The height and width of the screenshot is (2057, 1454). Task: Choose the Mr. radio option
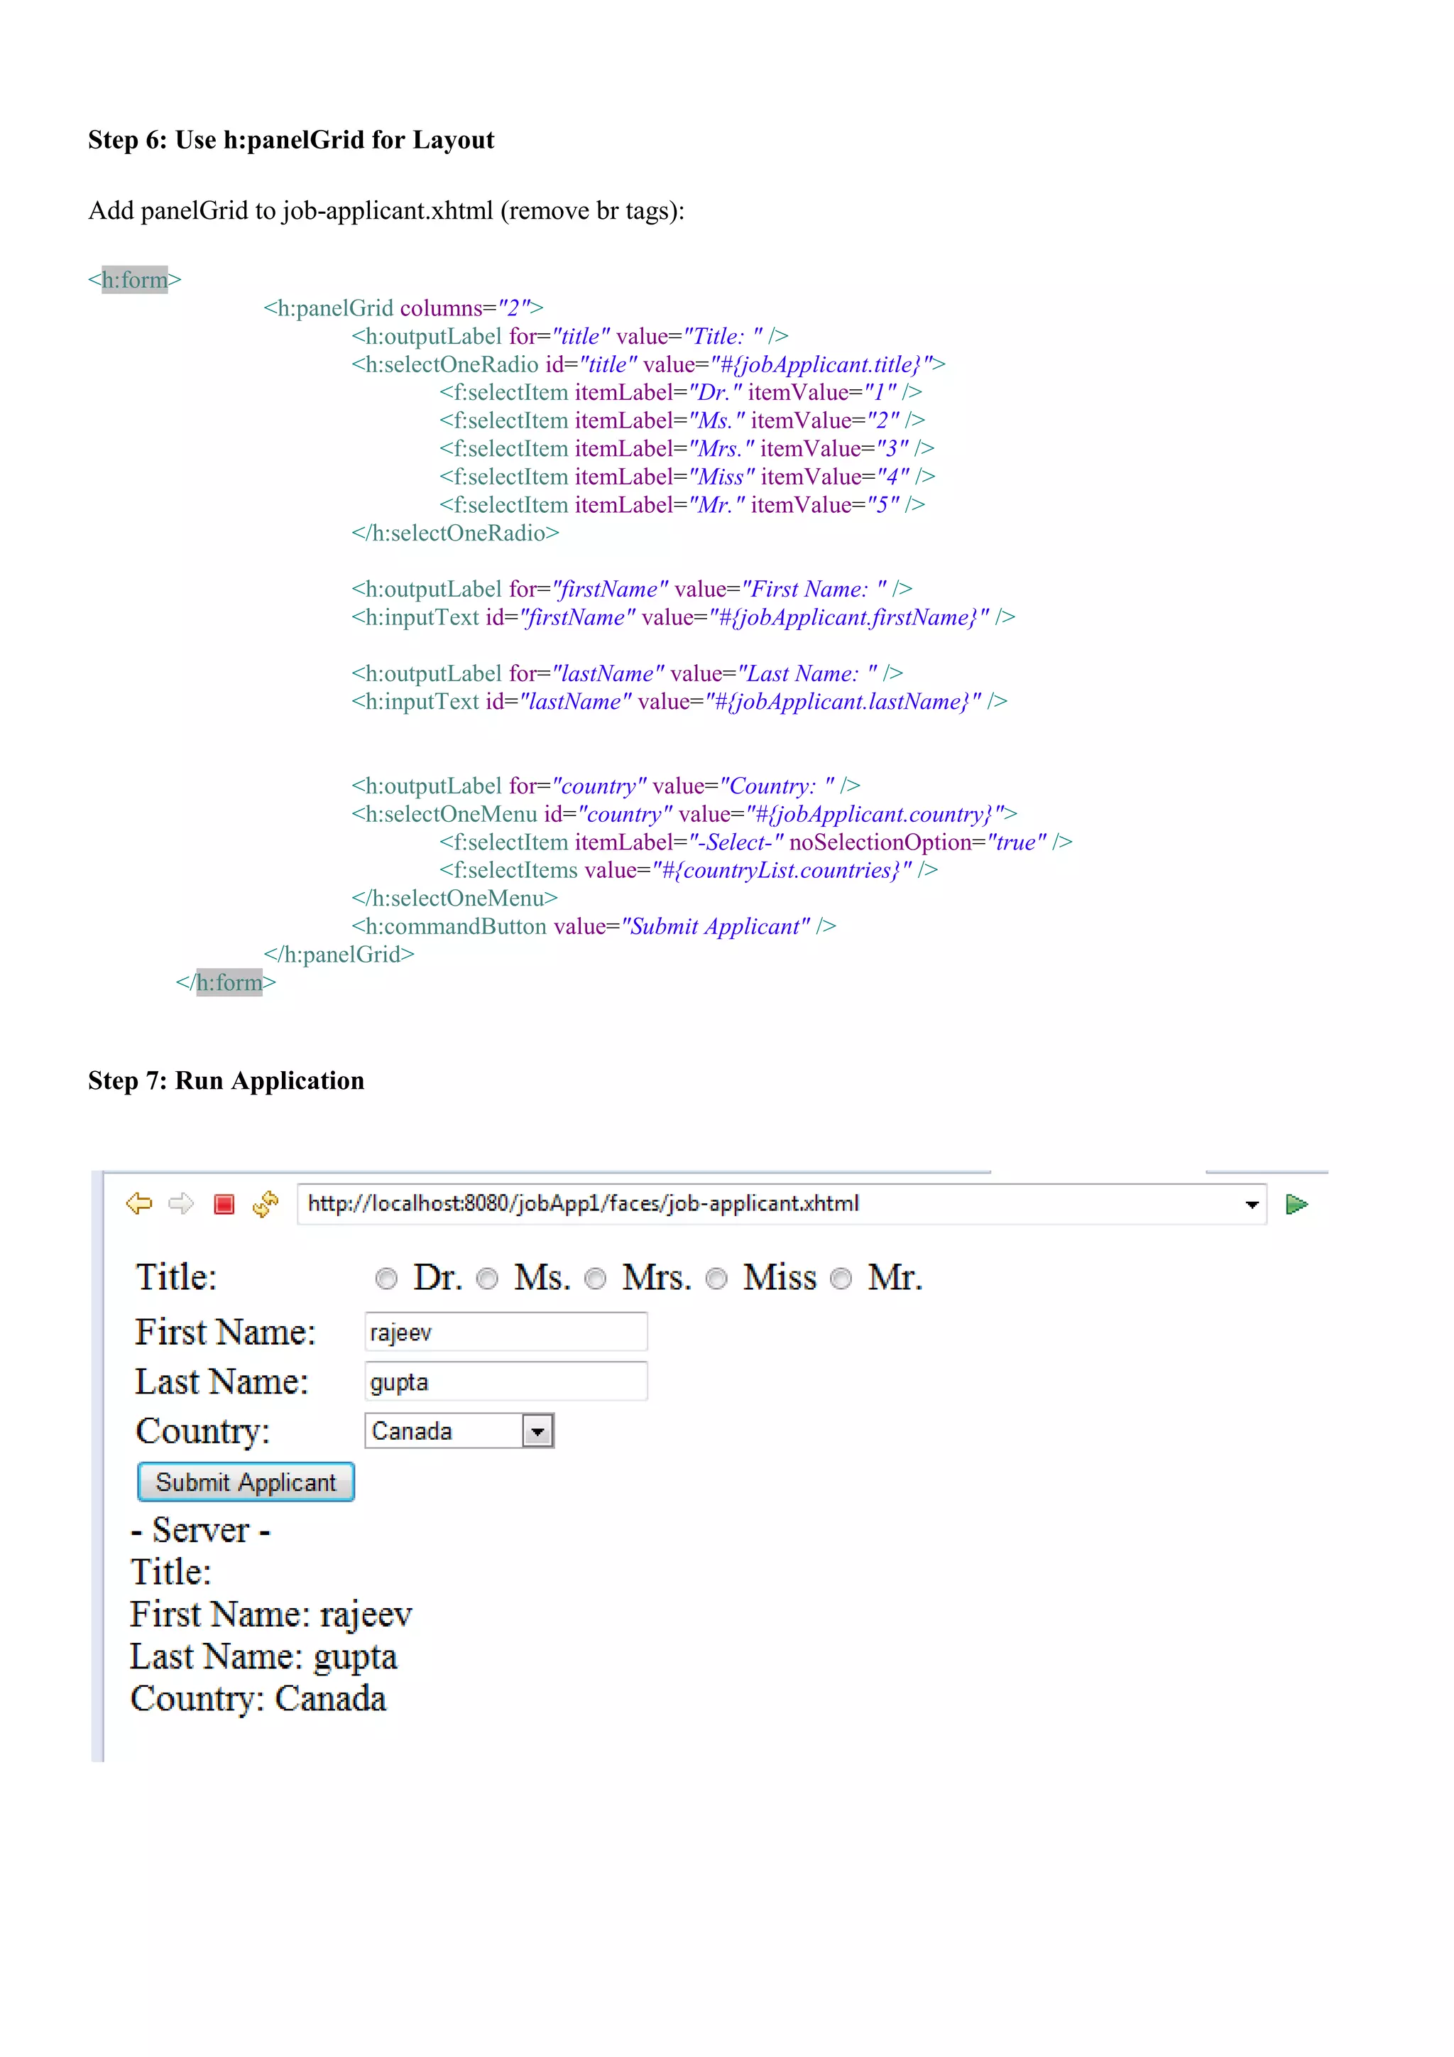pos(841,1279)
